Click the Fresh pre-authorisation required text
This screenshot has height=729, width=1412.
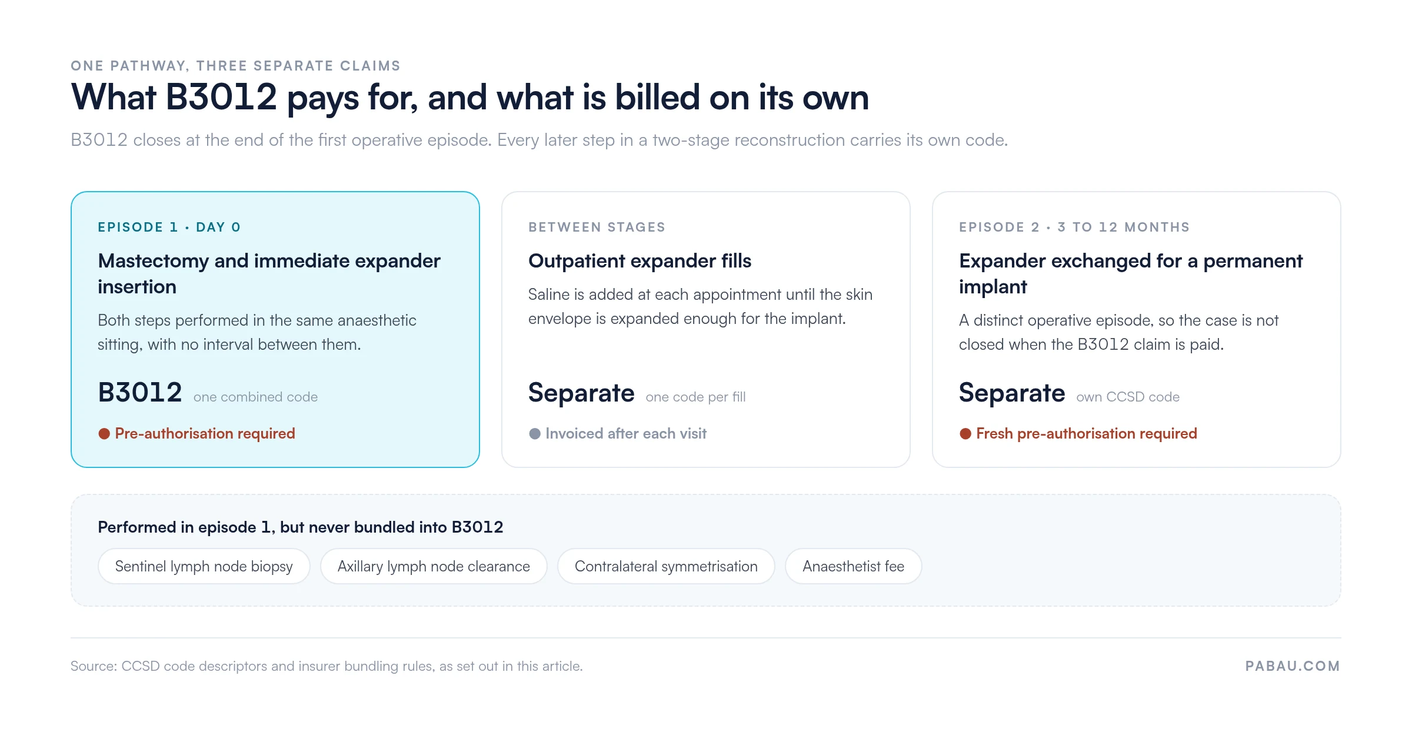[x=1086, y=434]
